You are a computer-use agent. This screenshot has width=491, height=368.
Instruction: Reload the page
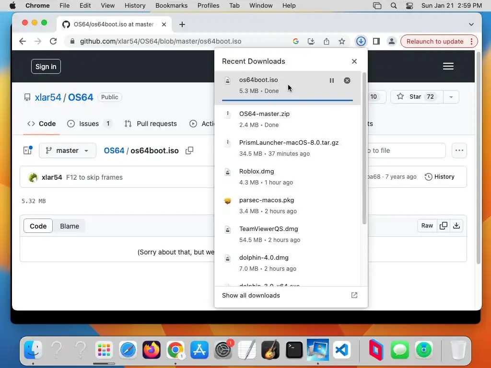[x=53, y=41]
